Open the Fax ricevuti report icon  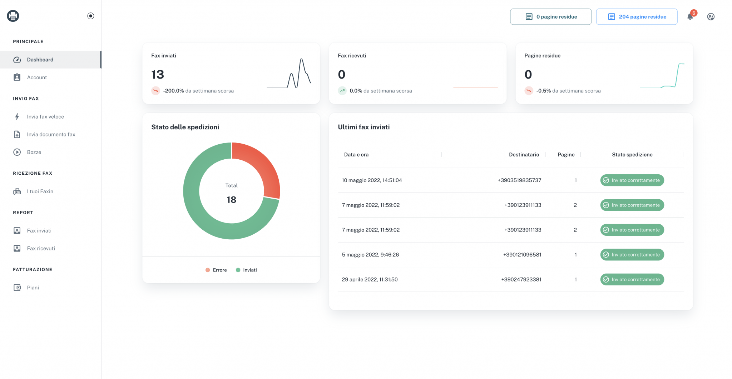pos(17,249)
